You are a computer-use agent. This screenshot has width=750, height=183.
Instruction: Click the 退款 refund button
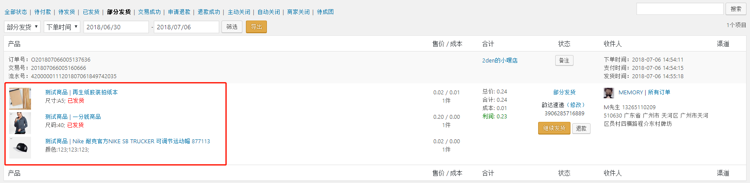581,128
